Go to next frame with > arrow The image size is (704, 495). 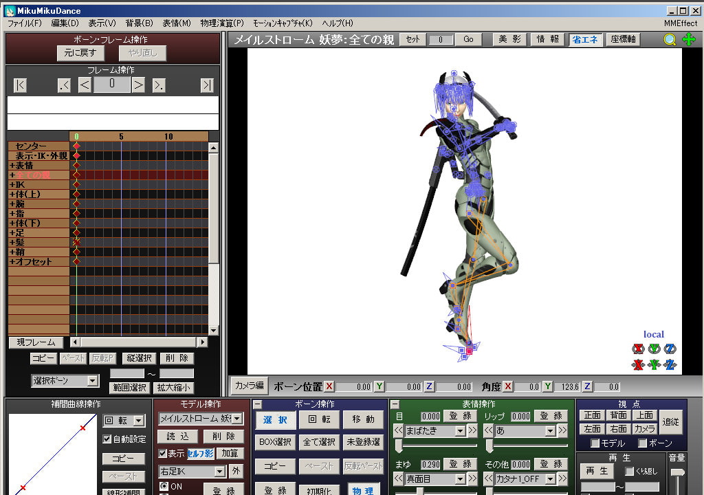[x=138, y=85]
